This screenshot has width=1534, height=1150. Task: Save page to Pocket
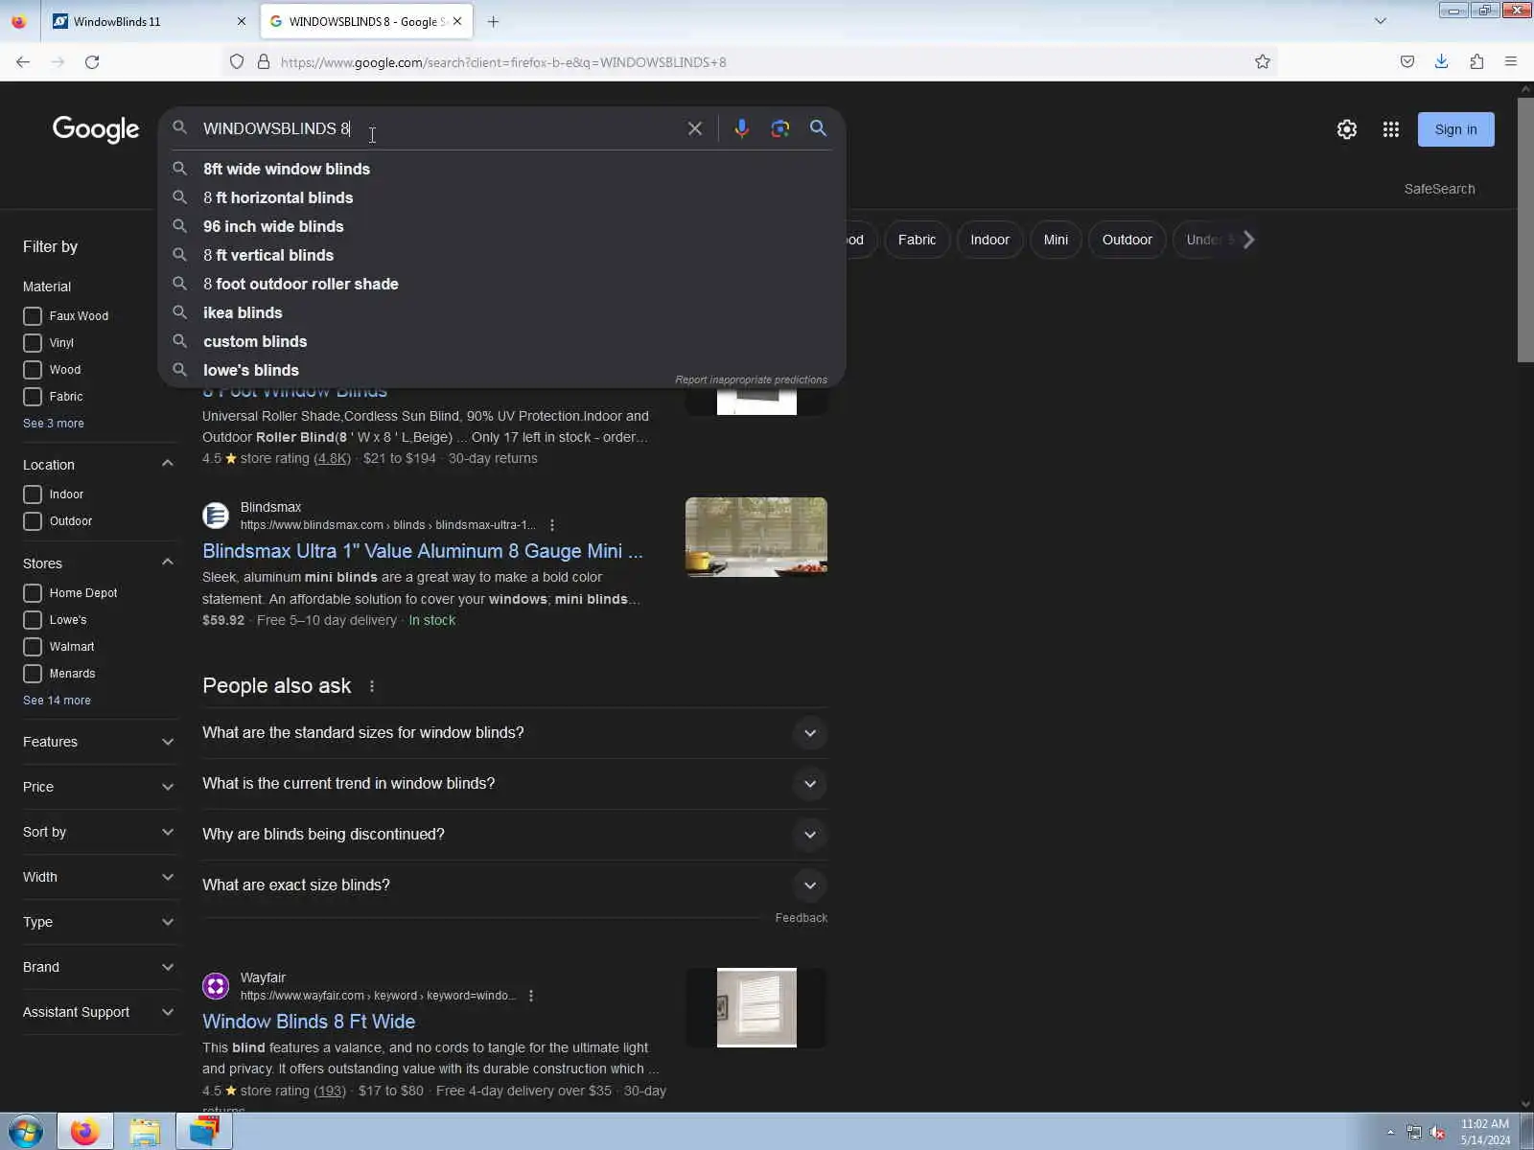pyautogui.click(x=1407, y=62)
